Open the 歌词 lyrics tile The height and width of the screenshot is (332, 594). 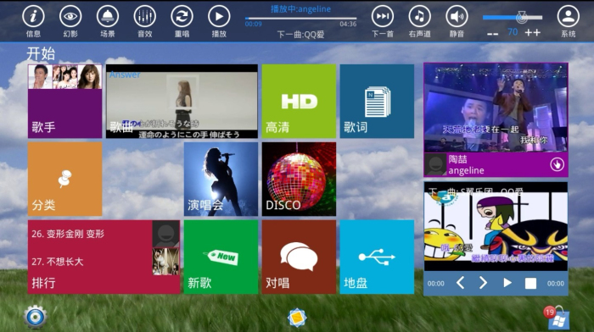coord(377,101)
